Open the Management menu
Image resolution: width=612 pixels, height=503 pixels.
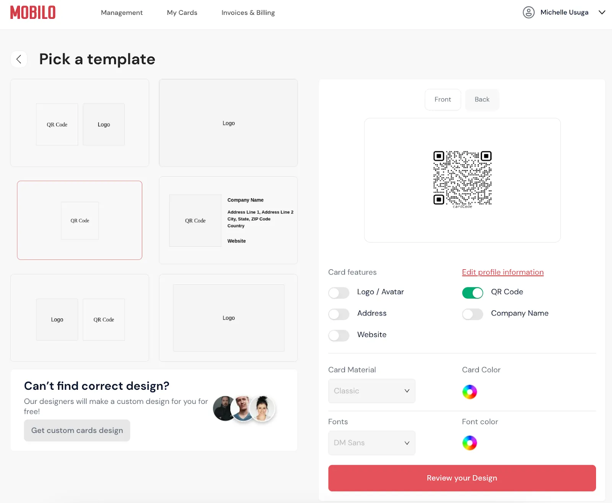click(122, 13)
